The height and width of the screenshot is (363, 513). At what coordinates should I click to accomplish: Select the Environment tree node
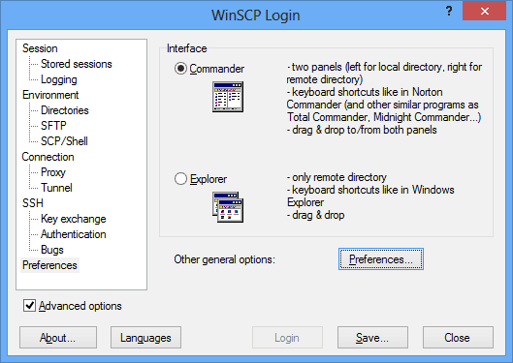(x=50, y=95)
